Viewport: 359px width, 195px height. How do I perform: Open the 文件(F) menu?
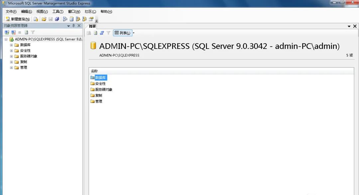[11, 11]
